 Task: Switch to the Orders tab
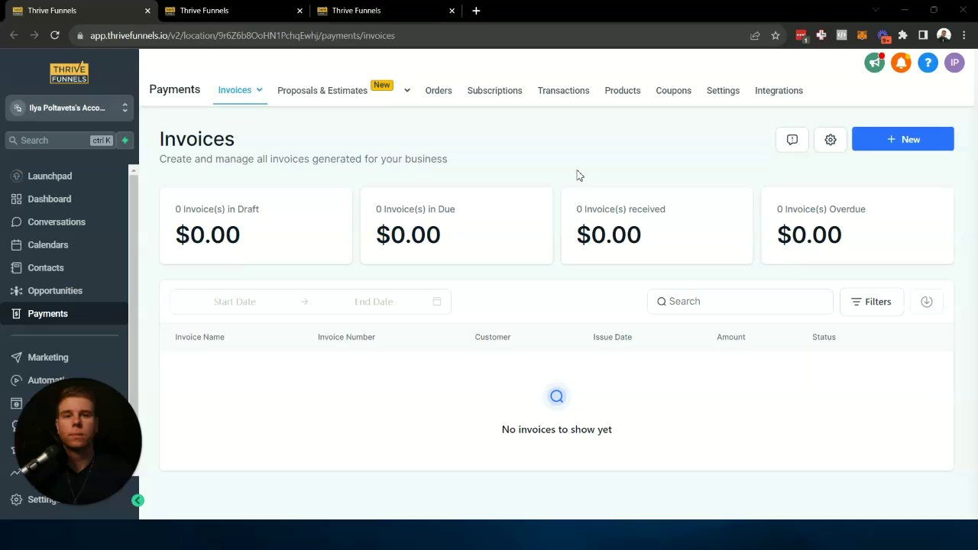[439, 90]
